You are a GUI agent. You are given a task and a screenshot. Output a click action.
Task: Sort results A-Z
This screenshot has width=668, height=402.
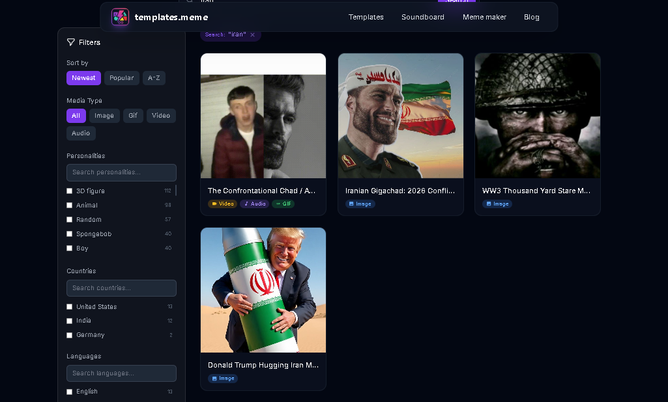tap(154, 78)
